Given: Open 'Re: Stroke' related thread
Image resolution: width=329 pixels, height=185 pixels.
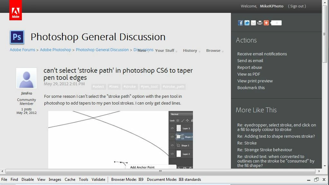Looking at the screenshot, I should pyautogui.click(x=247, y=143).
